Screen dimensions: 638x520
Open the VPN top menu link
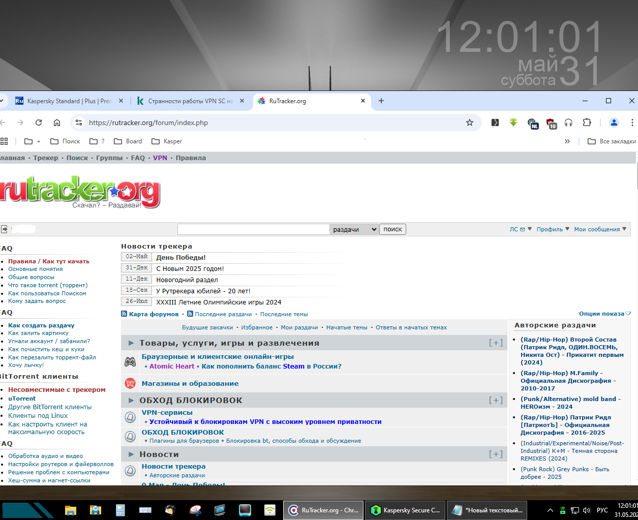point(160,158)
